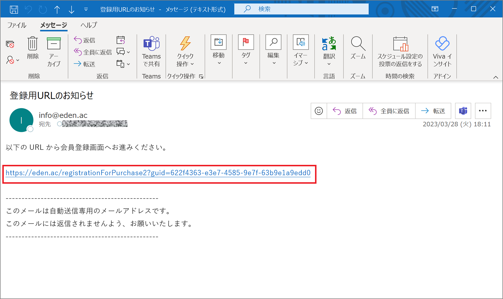Click the emoji reaction smiley button
This screenshot has height=299, width=503.
click(319, 111)
